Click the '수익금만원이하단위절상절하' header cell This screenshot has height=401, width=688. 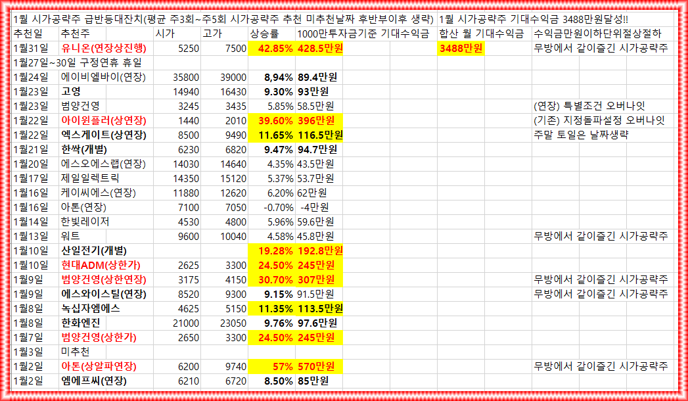click(x=597, y=34)
